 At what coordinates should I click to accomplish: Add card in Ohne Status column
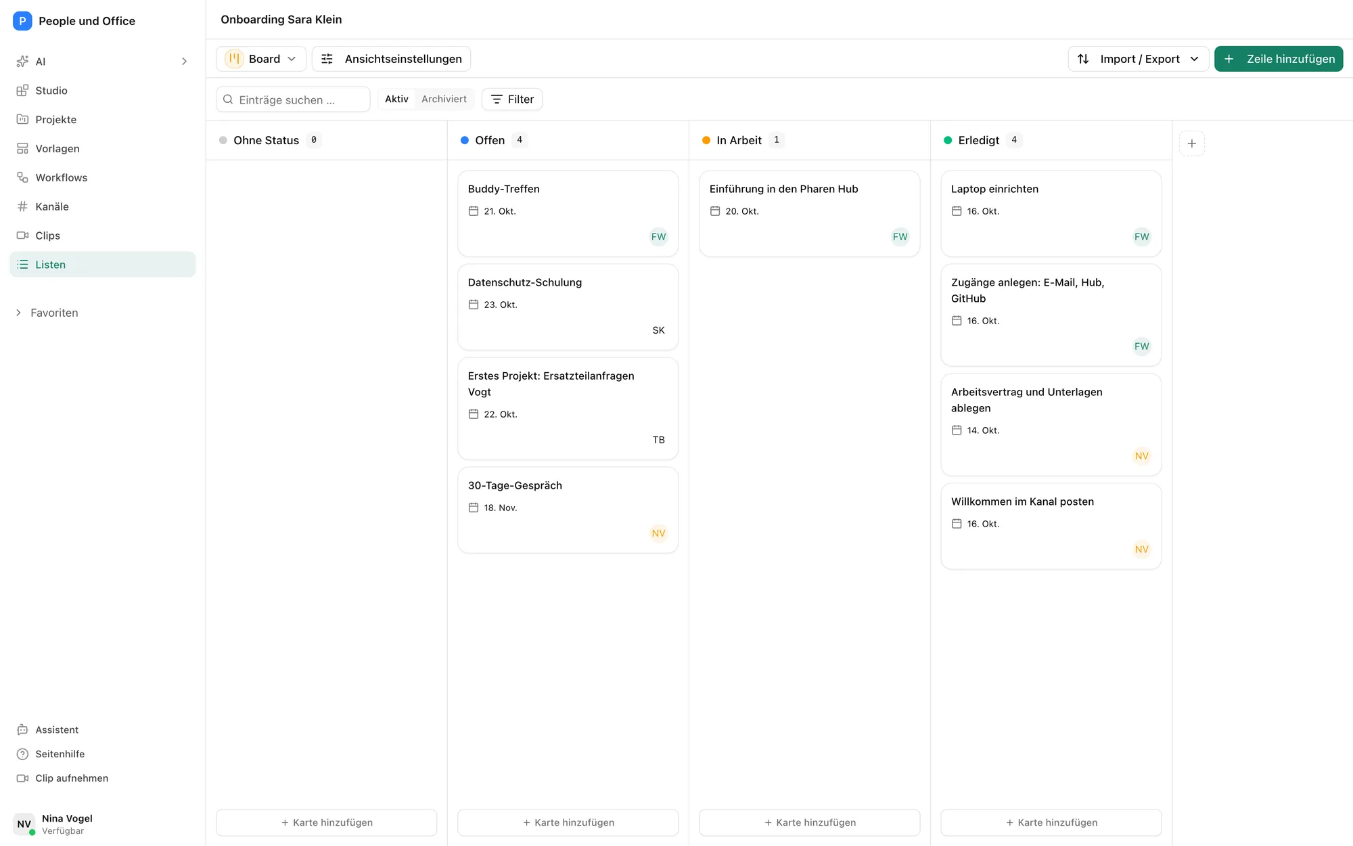[327, 823]
